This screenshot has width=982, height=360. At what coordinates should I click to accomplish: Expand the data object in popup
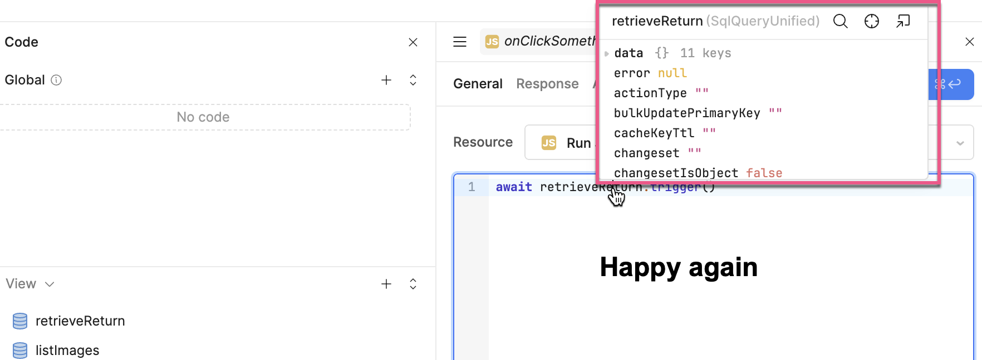607,54
